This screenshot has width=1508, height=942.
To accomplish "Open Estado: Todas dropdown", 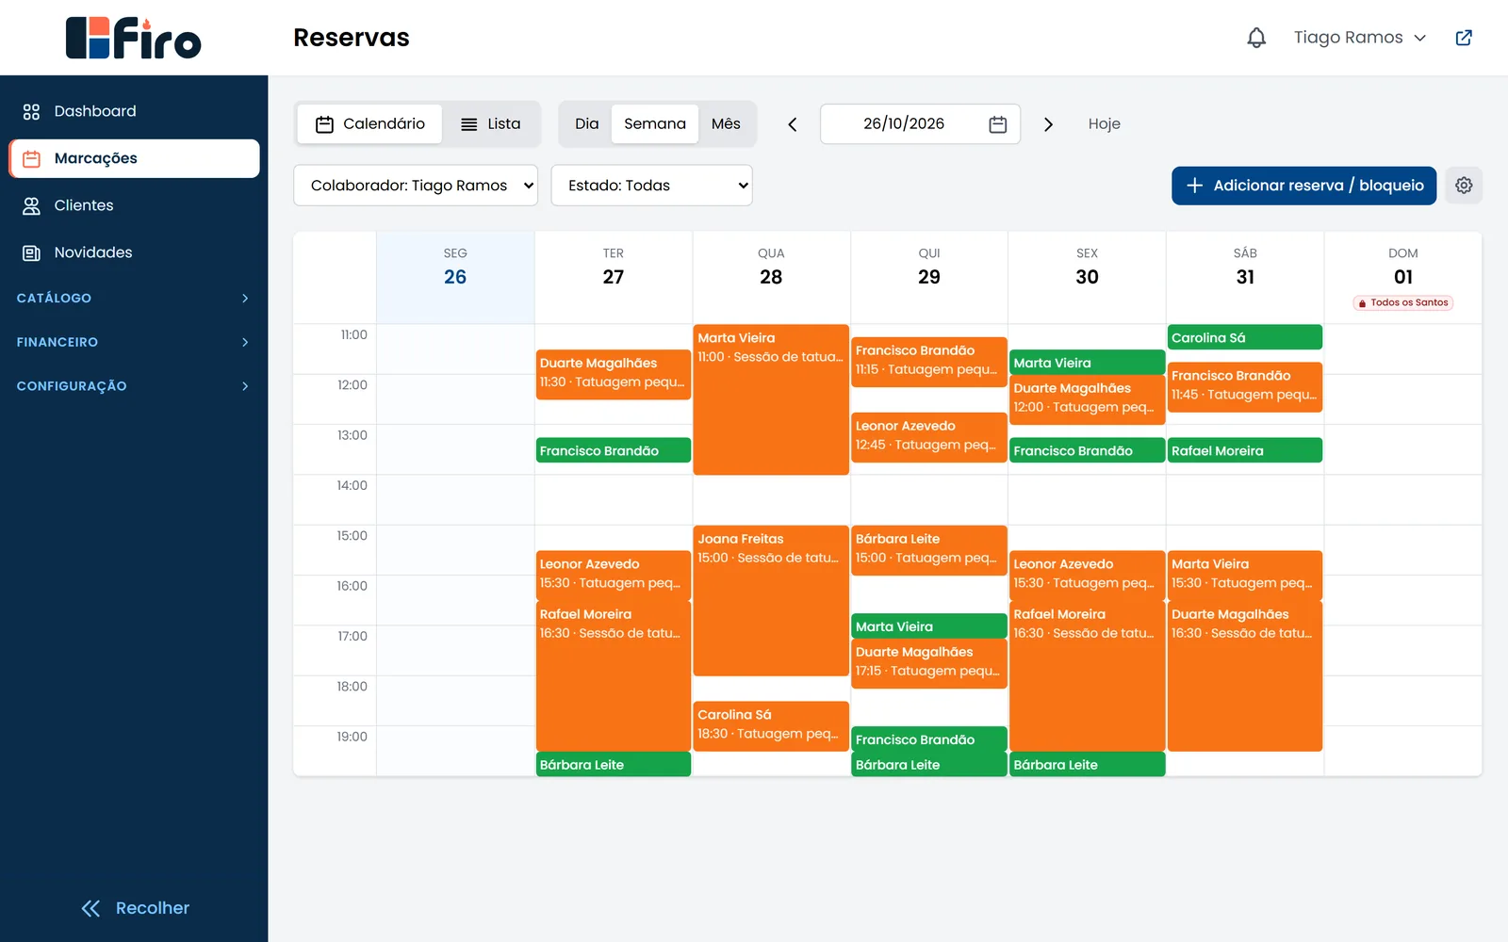I will tap(651, 186).
